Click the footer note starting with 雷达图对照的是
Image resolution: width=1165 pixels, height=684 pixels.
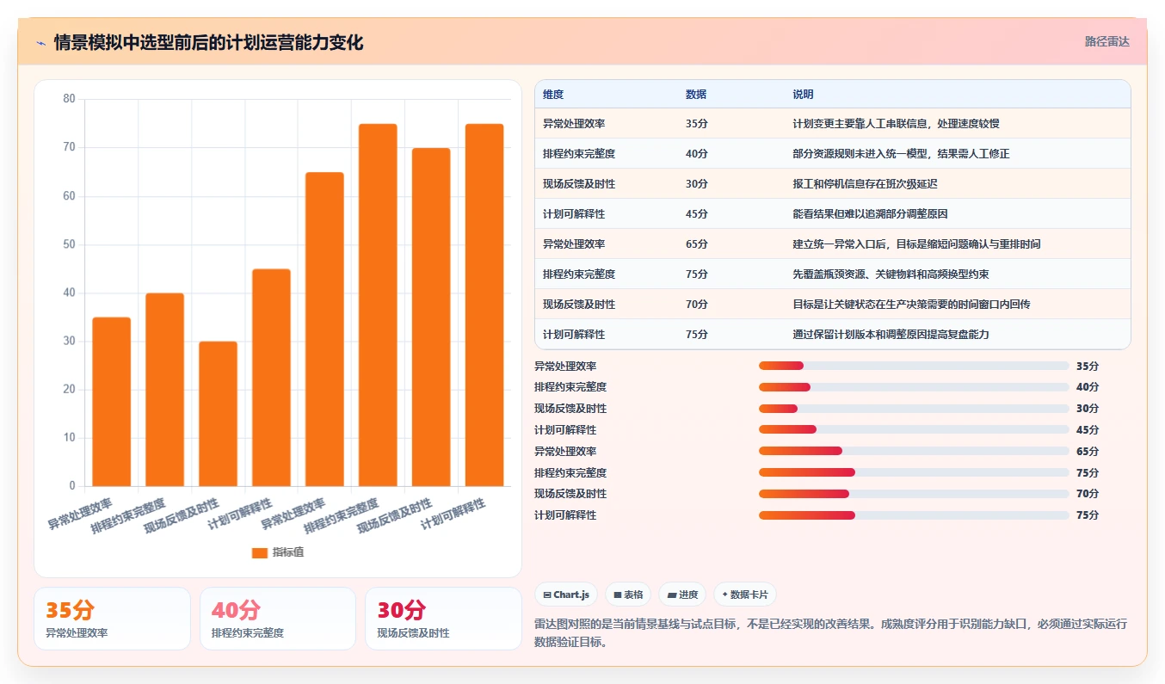tap(830, 632)
